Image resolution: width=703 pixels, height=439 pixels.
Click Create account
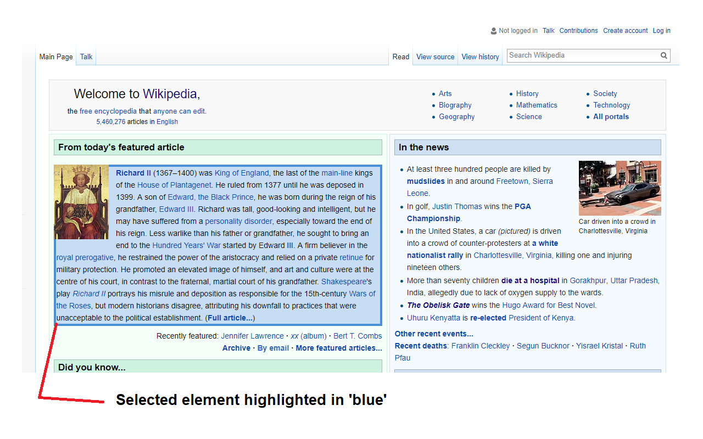tap(626, 31)
